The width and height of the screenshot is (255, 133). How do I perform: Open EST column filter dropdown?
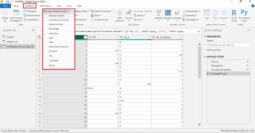pos(117,37)
